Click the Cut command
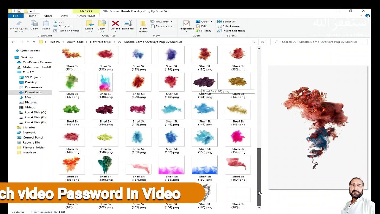The width and height of the screenshot is (380, 214). 59,21
